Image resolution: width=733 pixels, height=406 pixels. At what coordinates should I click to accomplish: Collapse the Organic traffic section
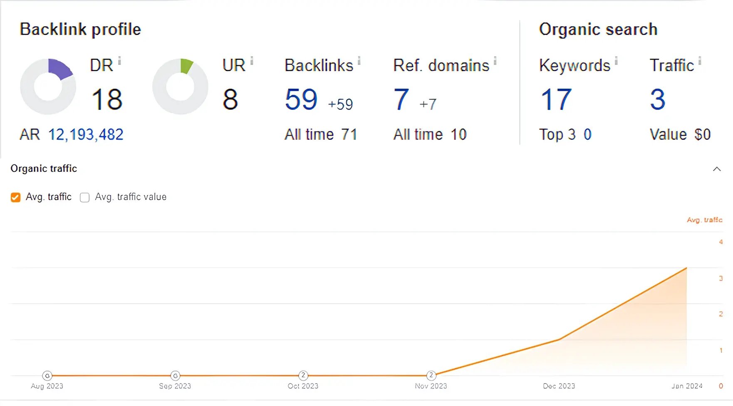tap(717, 169)
